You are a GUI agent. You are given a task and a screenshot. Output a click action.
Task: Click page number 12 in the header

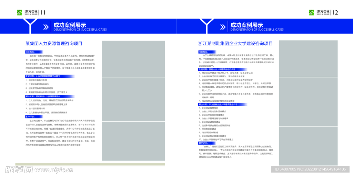coord(335,13)
